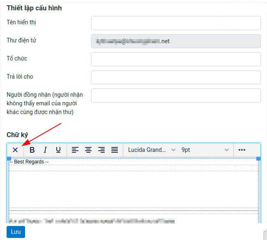Click the Tên hiển thị label

[21, 22]
